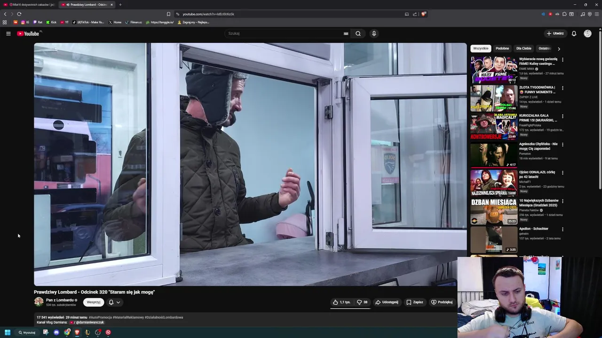This screenshot has height=338, width=602.
Task: Open three-dot menu for ZŁOTA TYGODNIÓWKA video
Action: click(x=562, y=88)
